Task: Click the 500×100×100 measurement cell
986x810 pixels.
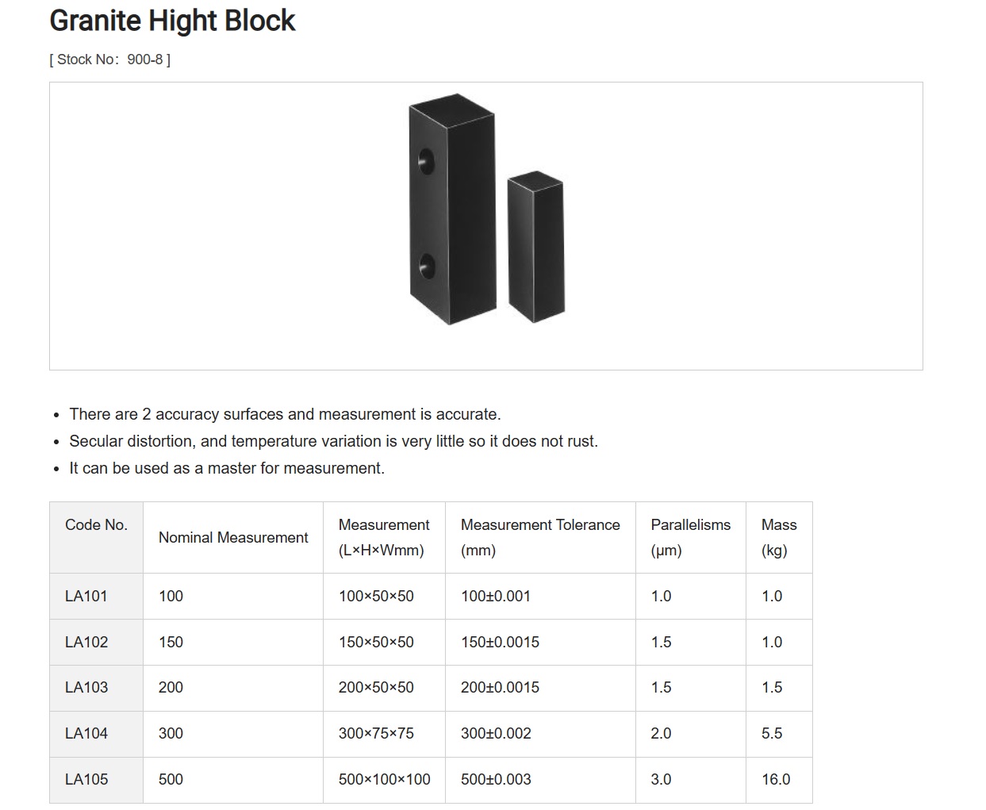Action: point(384,780)
